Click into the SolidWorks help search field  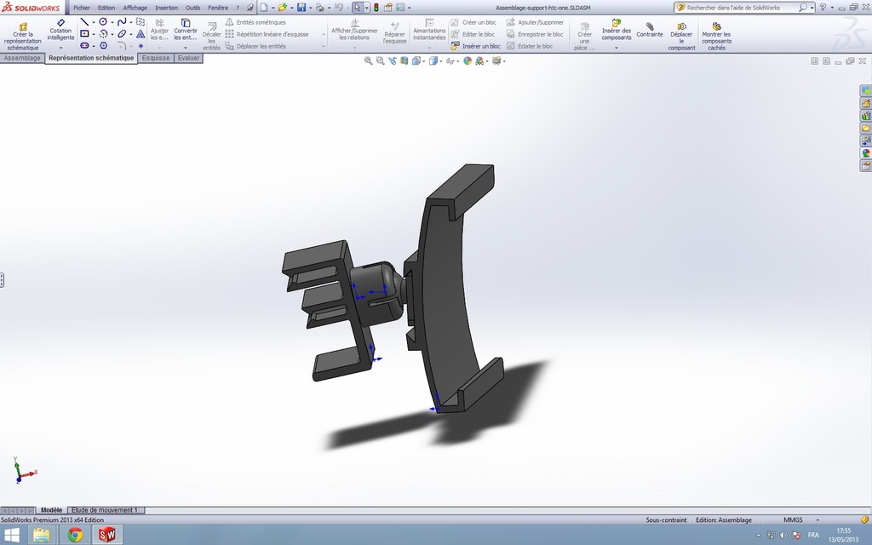pyautogui.click(x=742, y=8)
